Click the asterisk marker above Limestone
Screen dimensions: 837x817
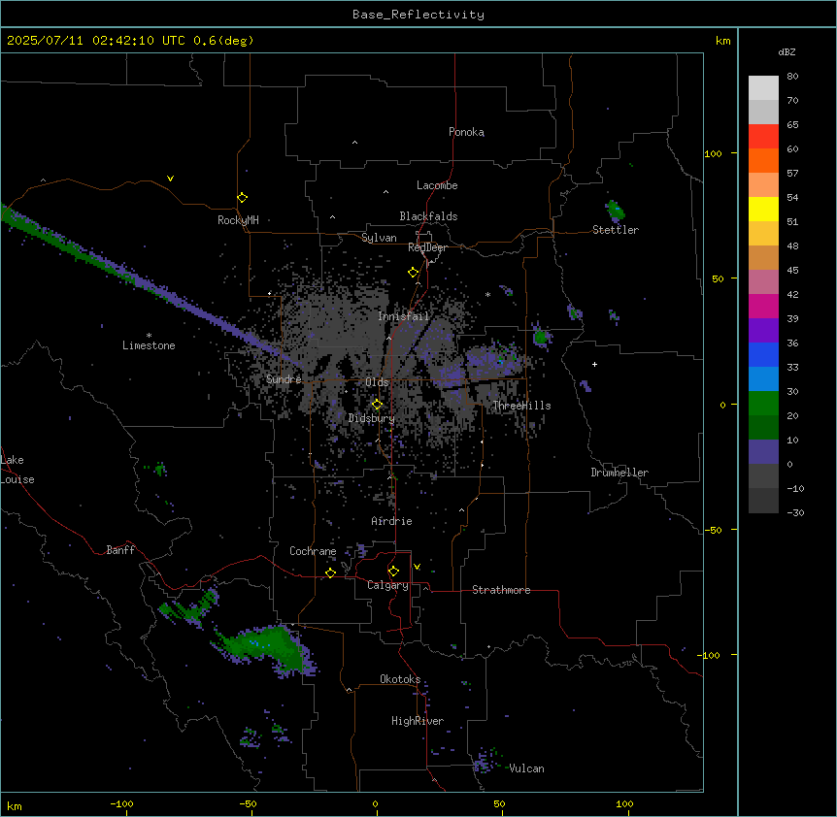[x=149, y=336]
